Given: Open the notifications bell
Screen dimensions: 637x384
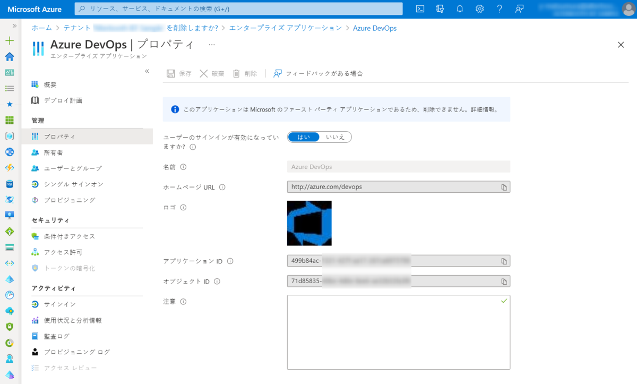Looking at the screenshot, I should click(x=460, y=9).
